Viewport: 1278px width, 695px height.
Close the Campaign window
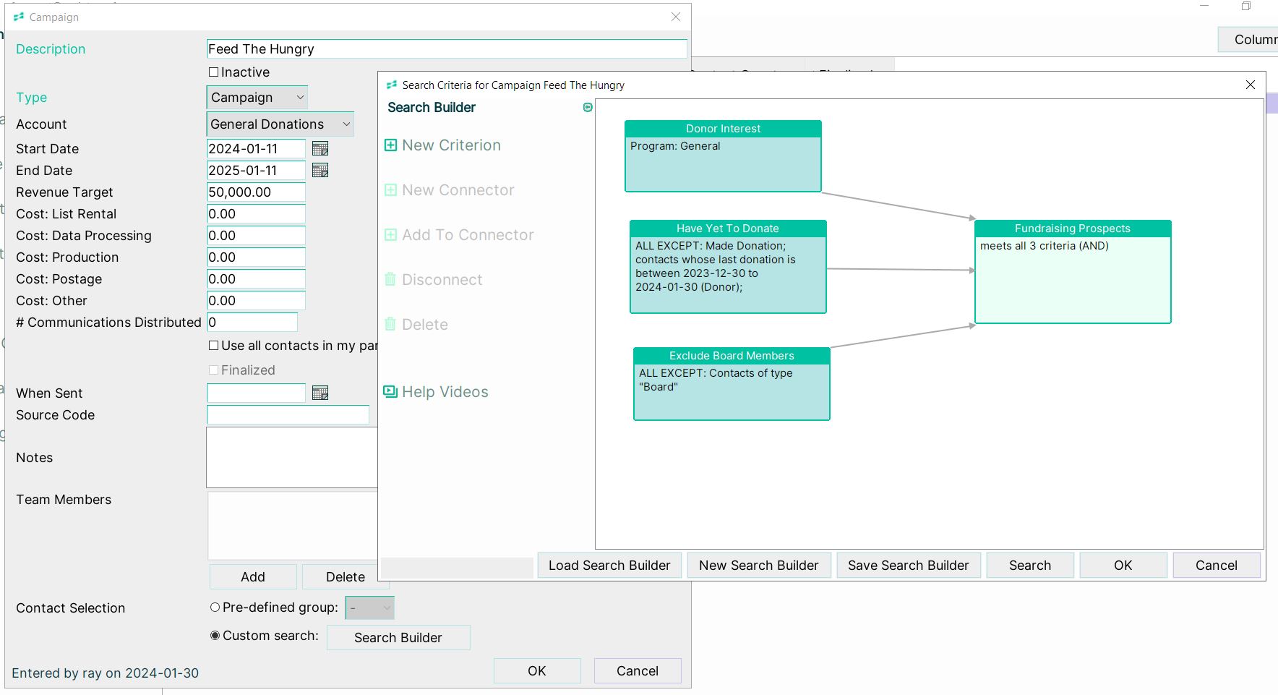(x=676, y=17)
